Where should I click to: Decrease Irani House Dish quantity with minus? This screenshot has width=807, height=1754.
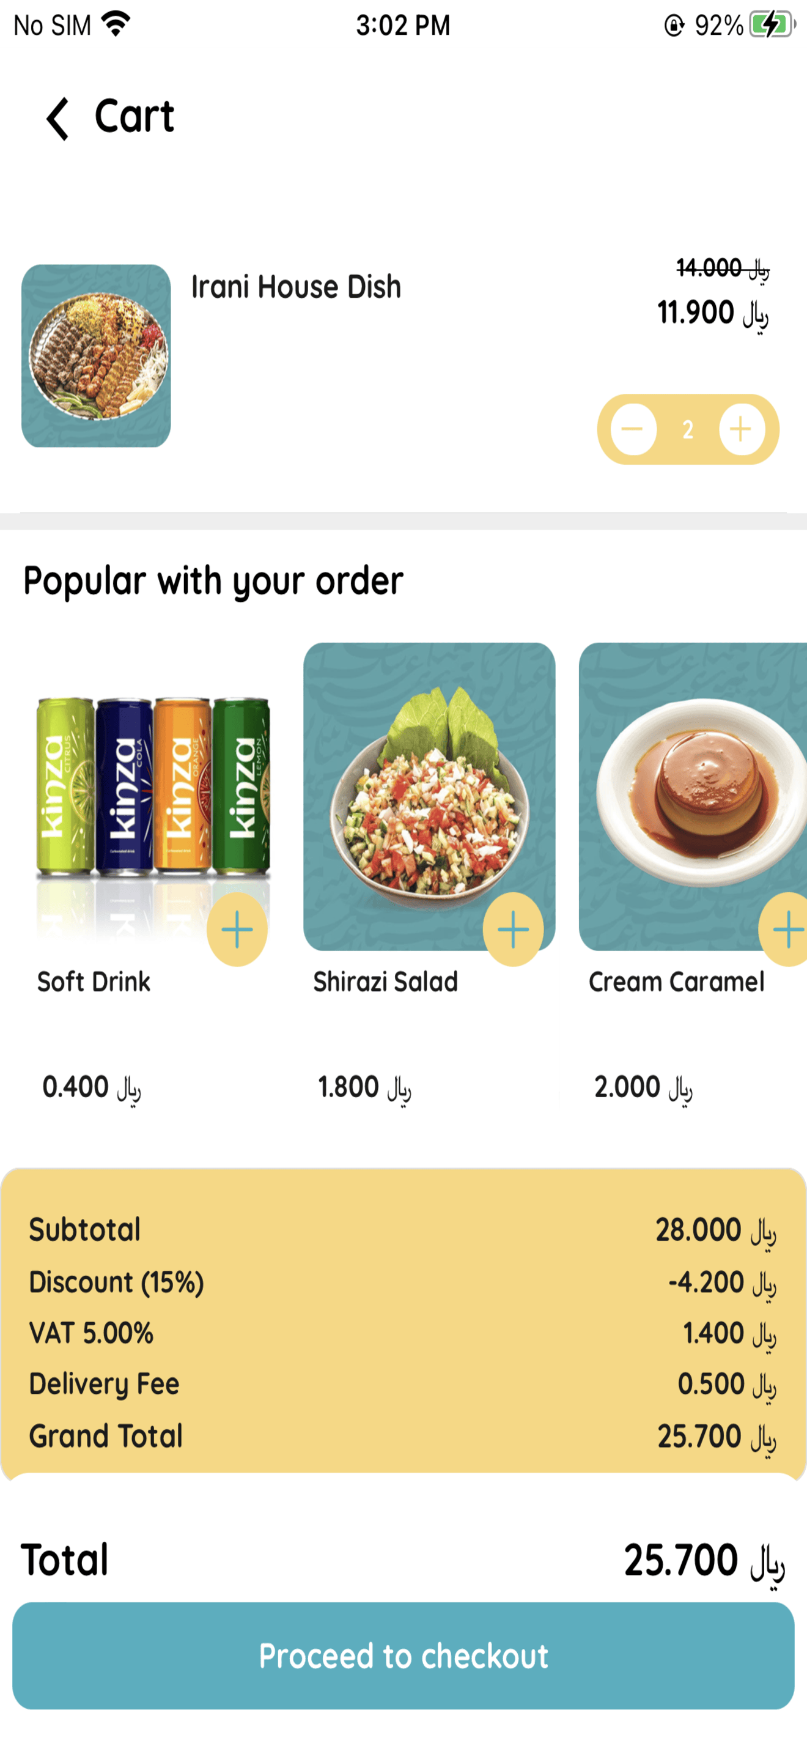tap(633, 430)
